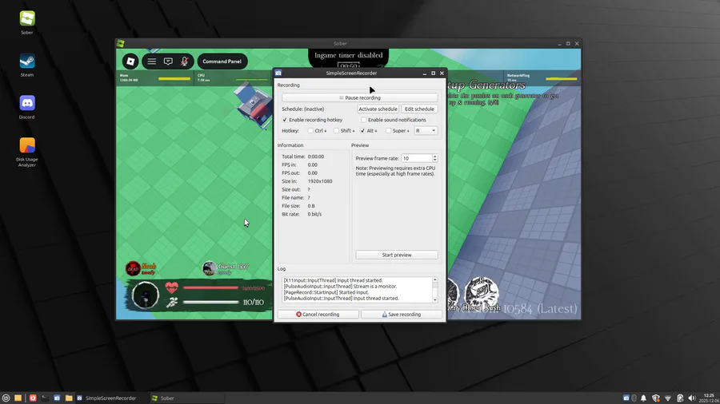This screenshot has width=720, height=404.
Task: Click "Ingame timer disabled" banner
Action: coord(349,55)
